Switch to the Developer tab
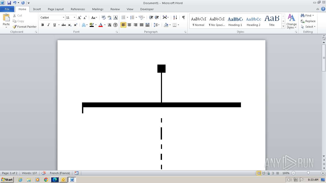 [147, 9]
